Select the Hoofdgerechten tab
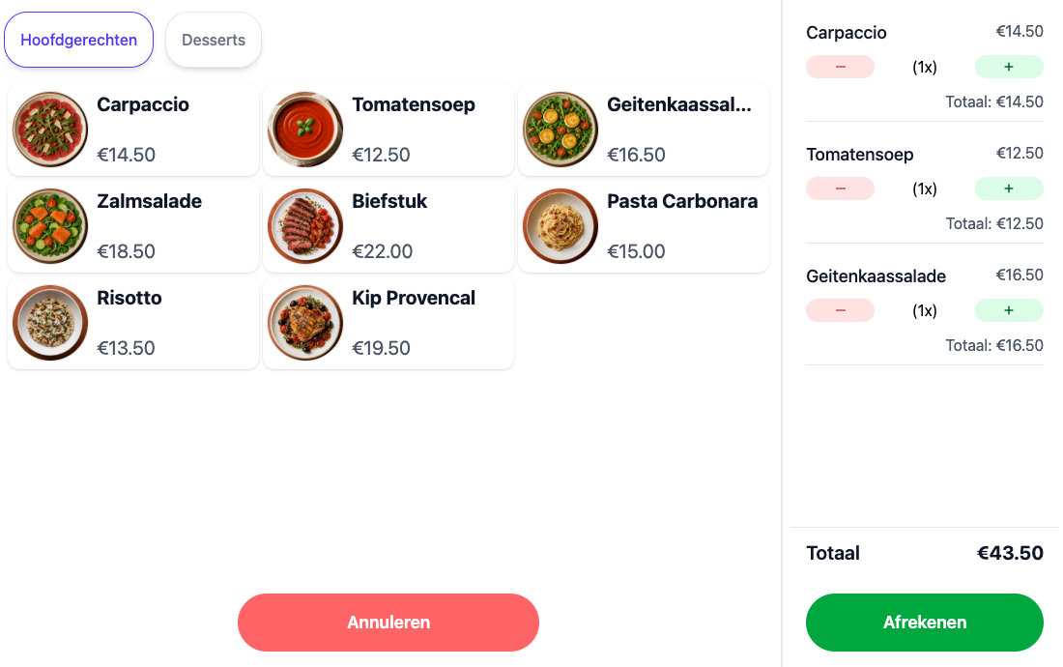 [78, 40]
